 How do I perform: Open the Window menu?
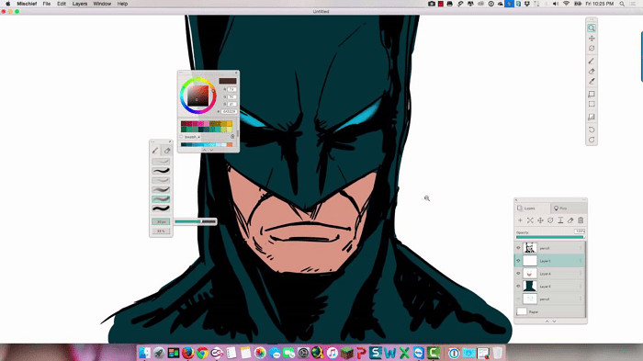tap(102, 4)
